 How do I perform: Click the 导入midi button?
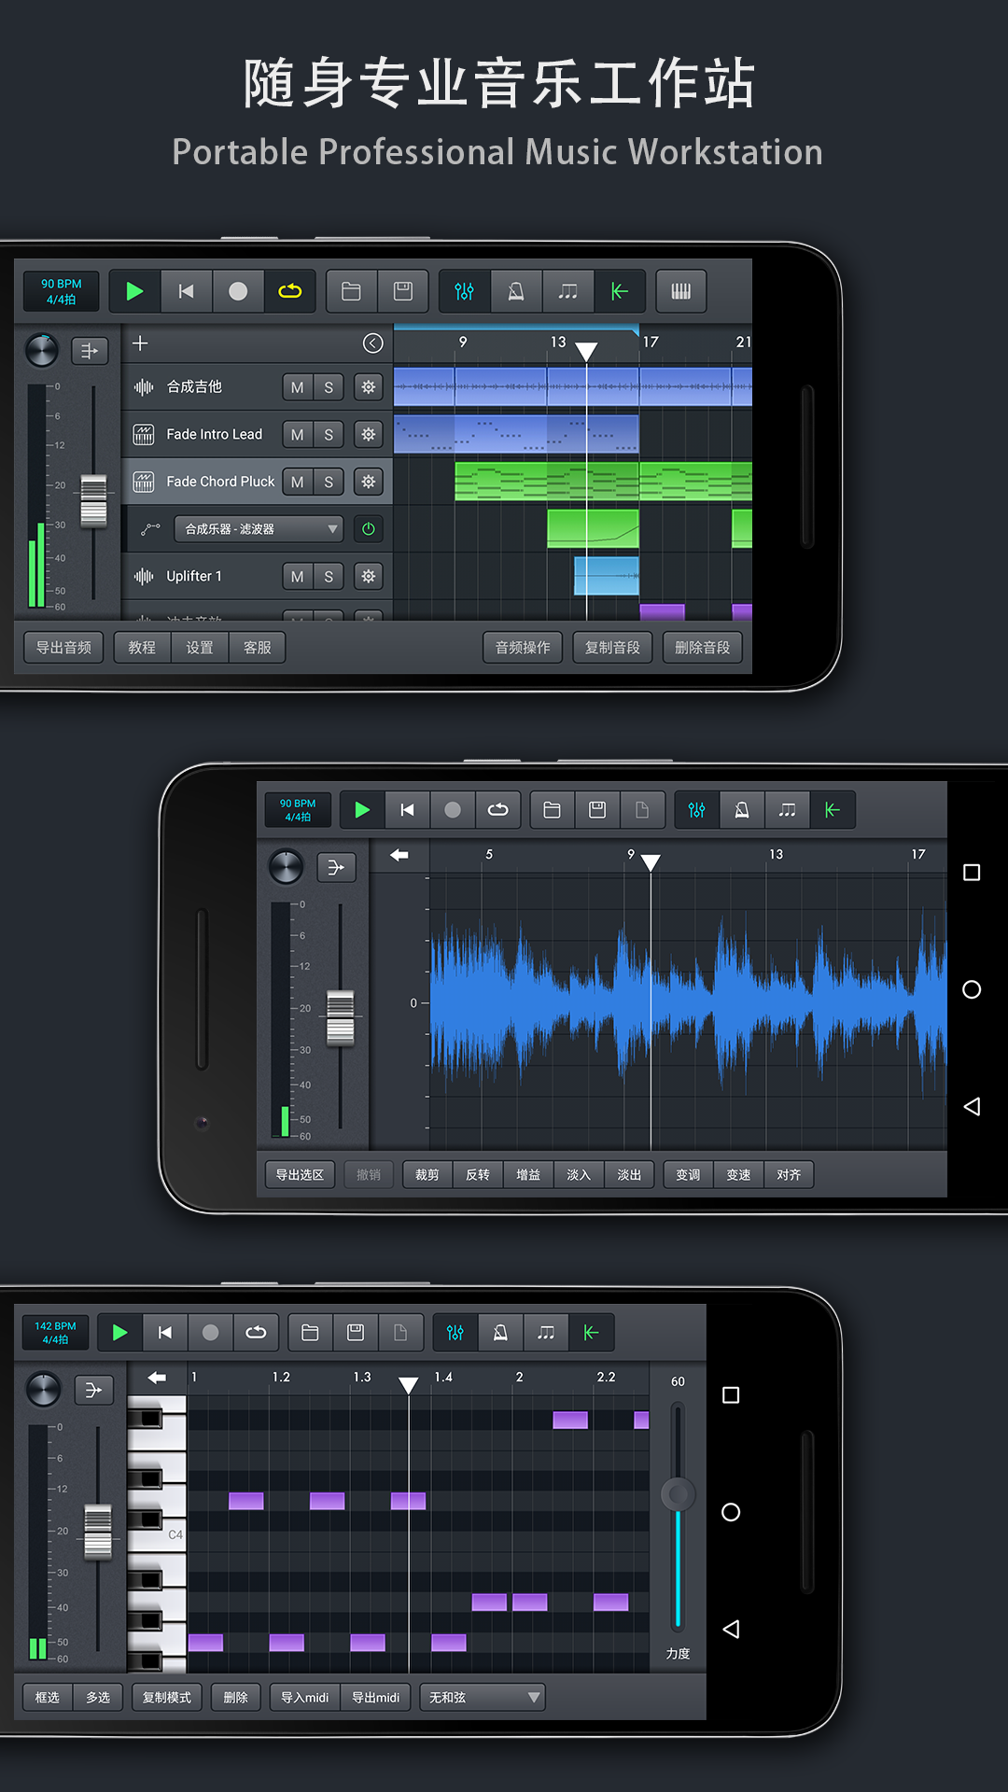click(x=304, y=1698)
